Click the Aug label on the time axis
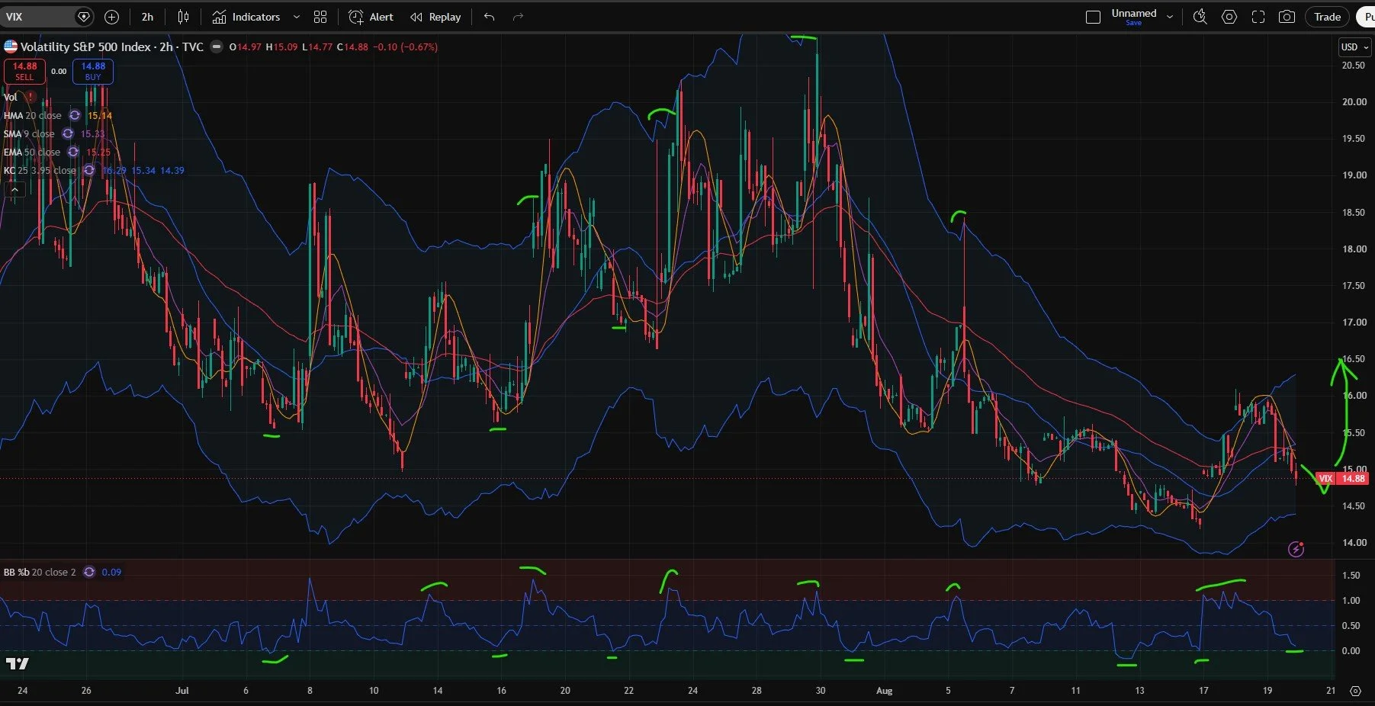 click(x=884, y=691)
